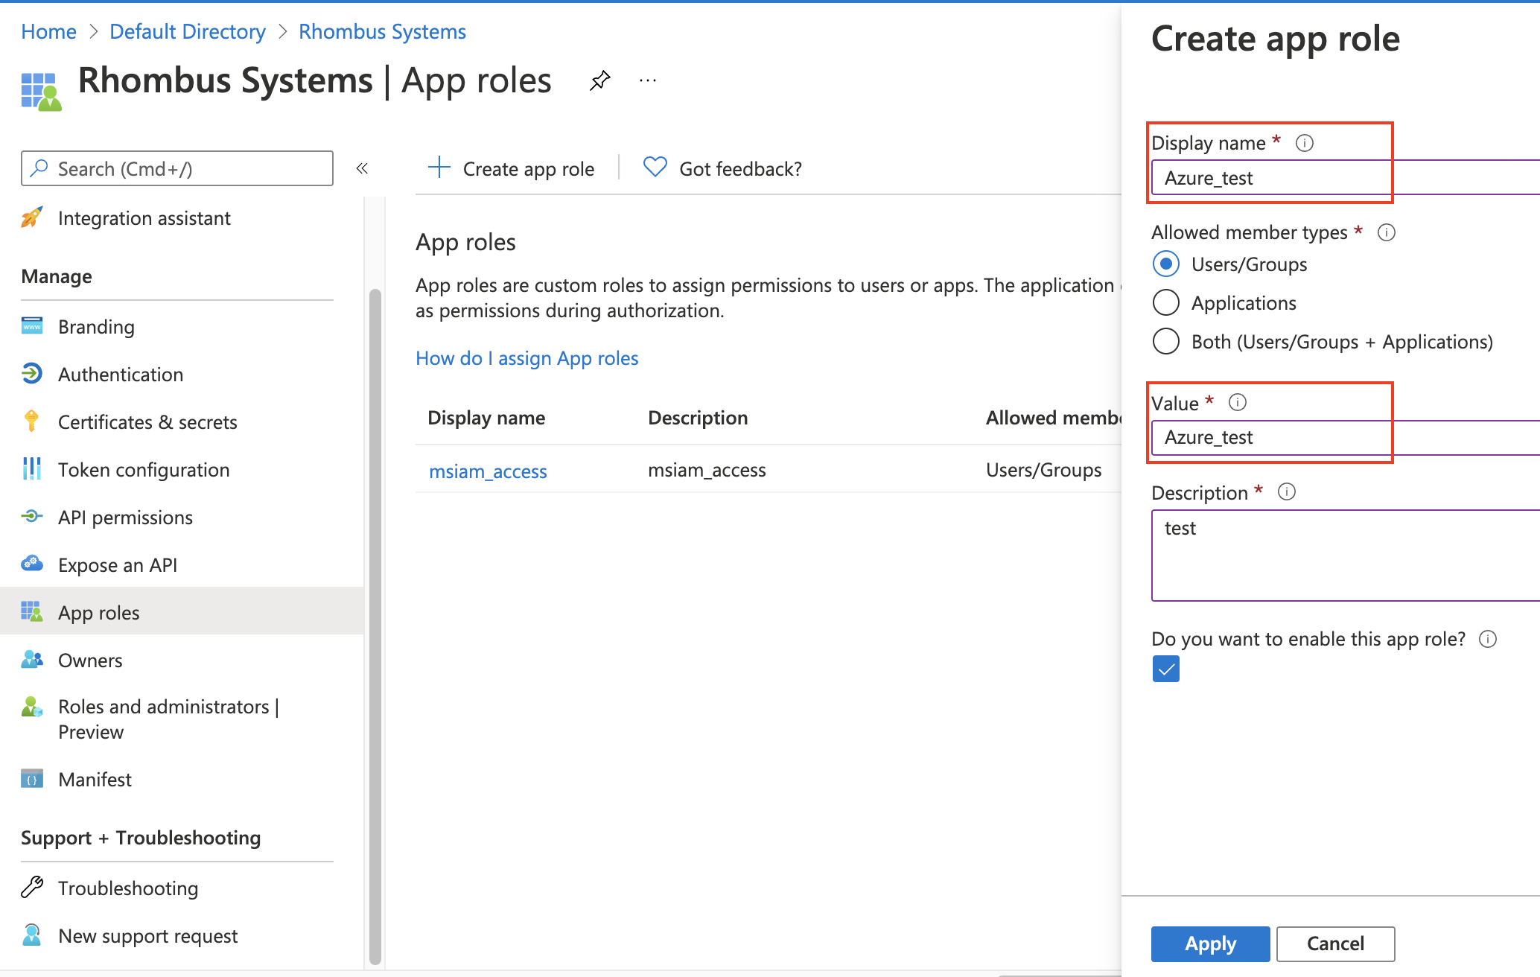Select the Applications radio button

coord(1166,302)
